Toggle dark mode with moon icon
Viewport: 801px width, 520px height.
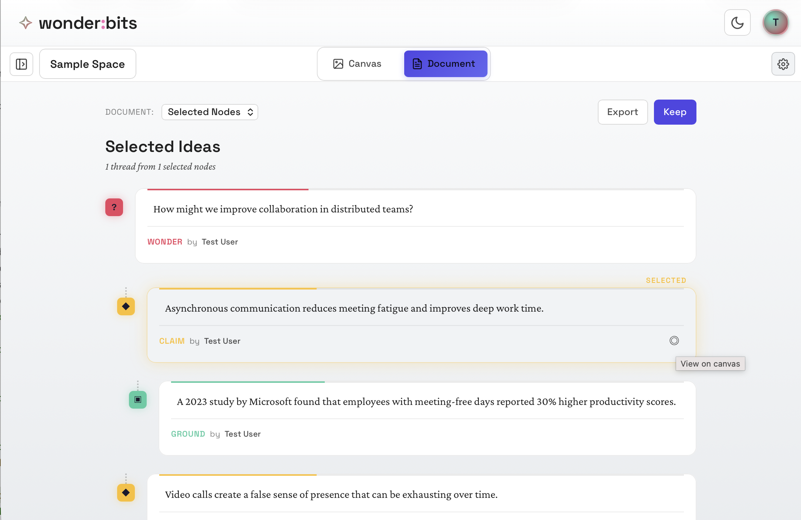pos(737,23)
